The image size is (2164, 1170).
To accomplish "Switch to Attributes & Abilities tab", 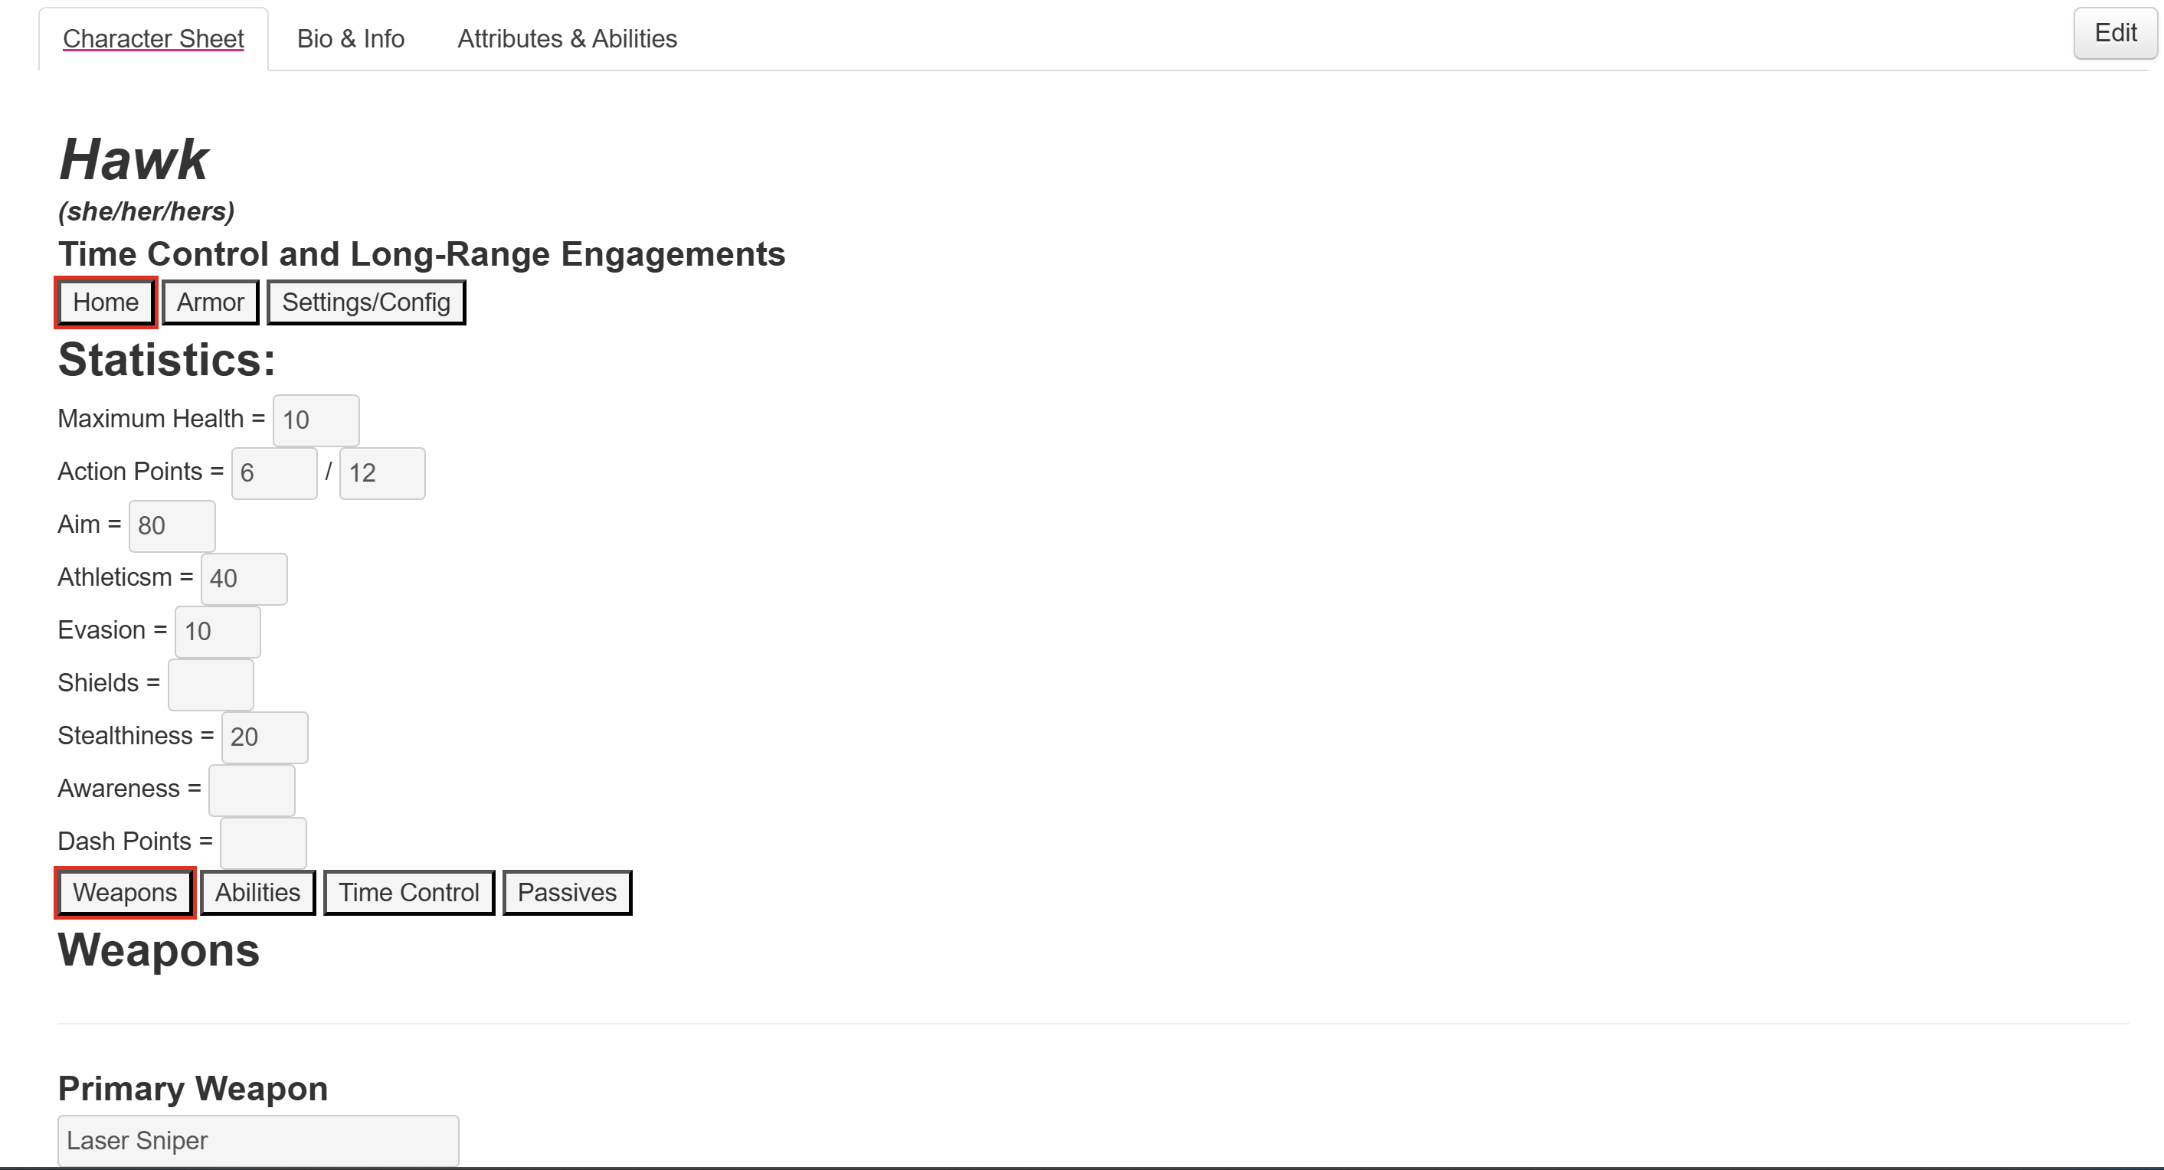I will pyautogui.click(x=567, y=38).
